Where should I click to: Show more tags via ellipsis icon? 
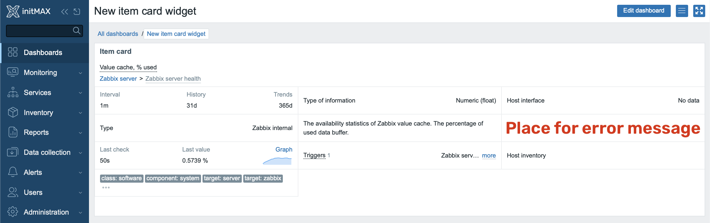coord(106,187)
